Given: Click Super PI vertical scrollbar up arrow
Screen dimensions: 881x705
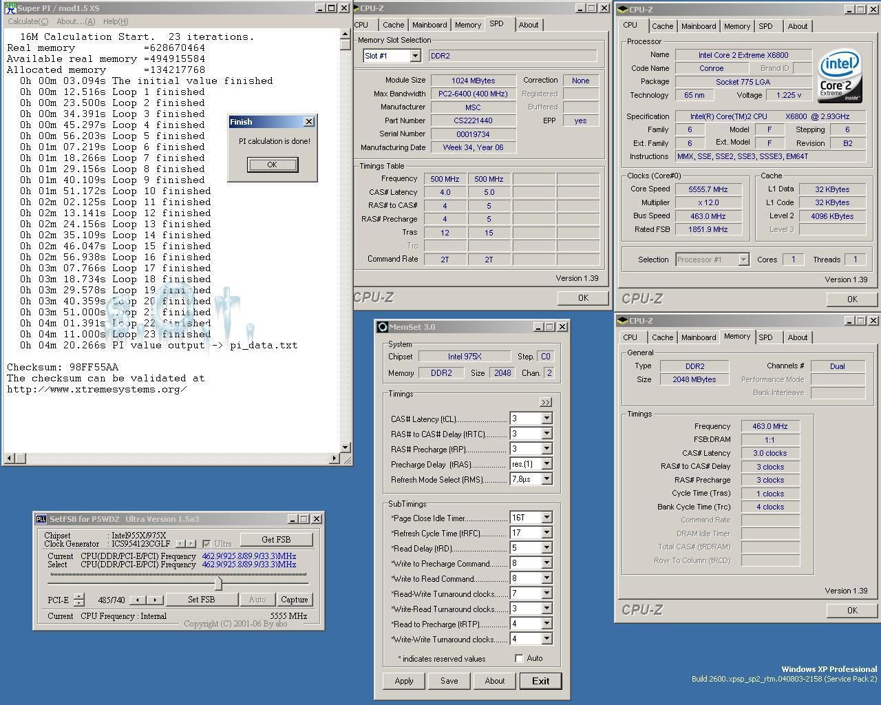Looking at the screenshot, I should tap(346, 34).
